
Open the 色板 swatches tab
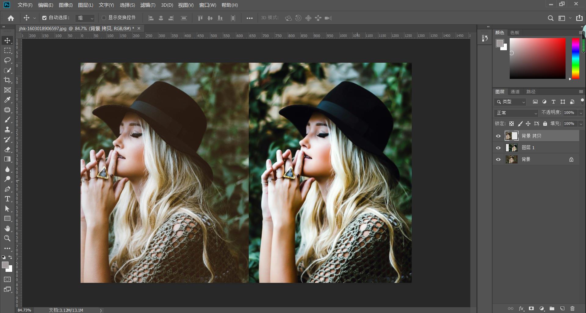[x=515, y=33]
